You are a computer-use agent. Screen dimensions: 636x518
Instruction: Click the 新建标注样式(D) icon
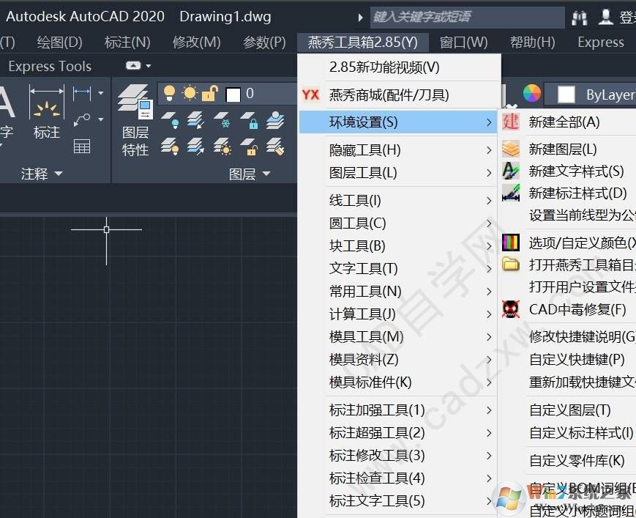pos(510,190)
